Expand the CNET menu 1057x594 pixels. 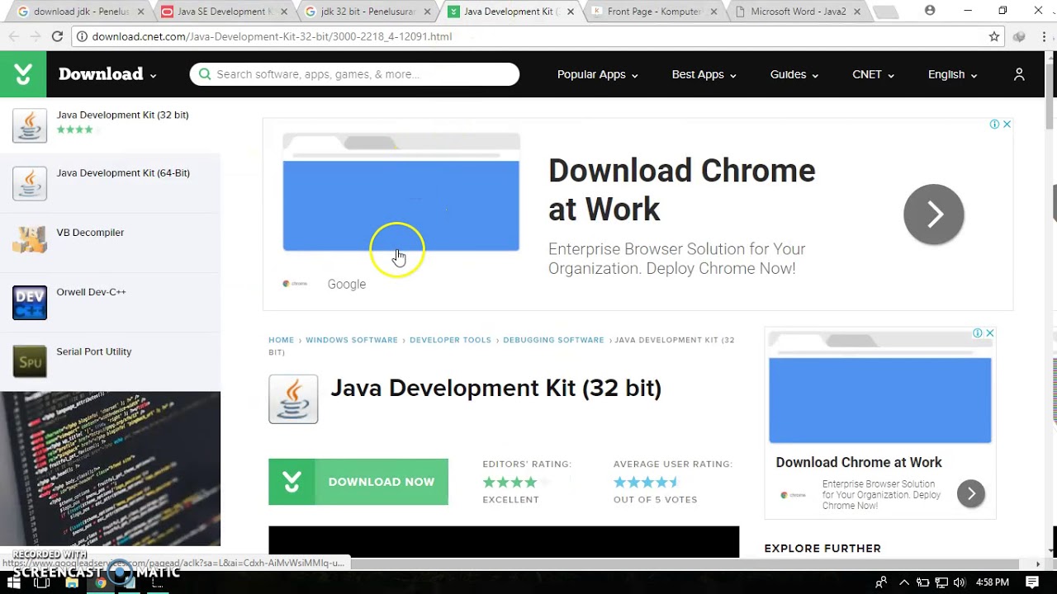point(874,74)
